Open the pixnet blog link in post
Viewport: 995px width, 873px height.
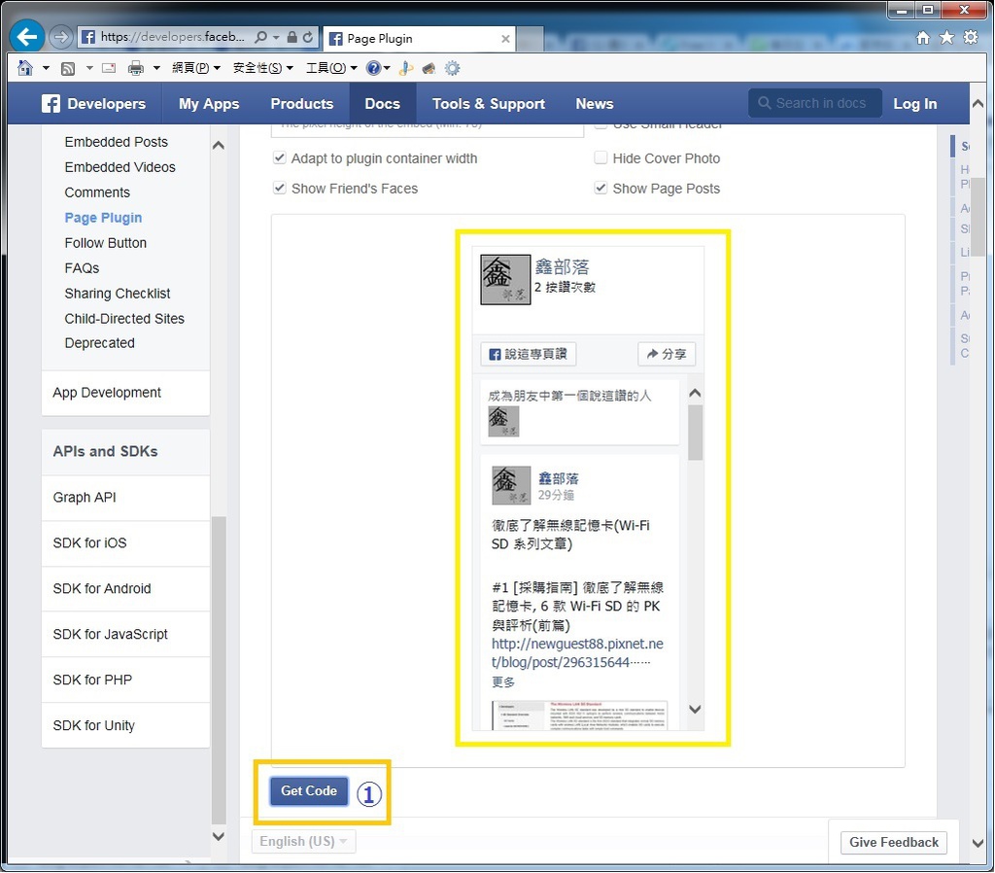[577, 652]
